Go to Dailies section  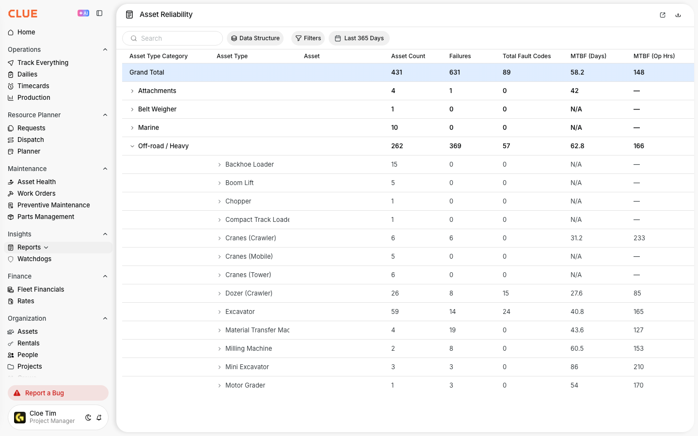[x=27, y=74]
